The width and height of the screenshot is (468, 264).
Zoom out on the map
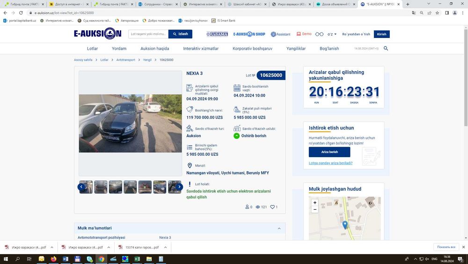(314, 209)
